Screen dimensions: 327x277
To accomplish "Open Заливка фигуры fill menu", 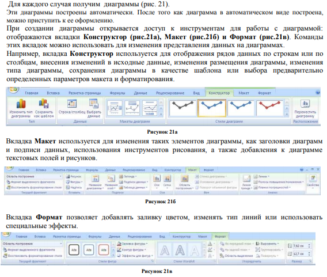I will [x=132, y=244].
